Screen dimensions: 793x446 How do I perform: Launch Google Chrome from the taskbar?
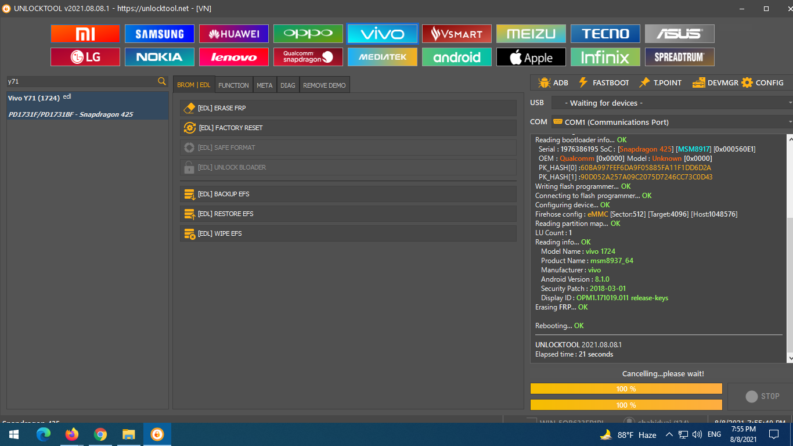[100, 434]
